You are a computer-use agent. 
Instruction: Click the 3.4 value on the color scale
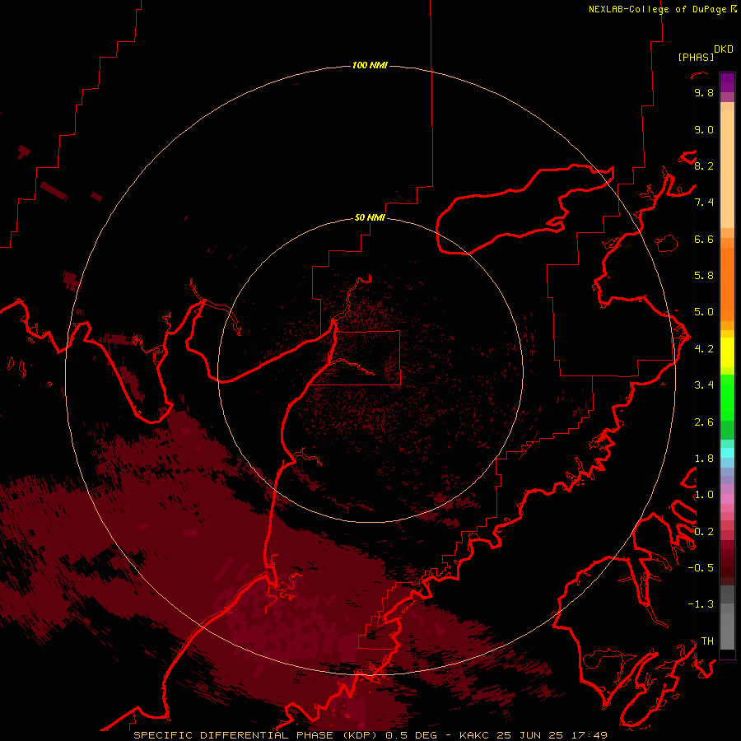point(704,385)
